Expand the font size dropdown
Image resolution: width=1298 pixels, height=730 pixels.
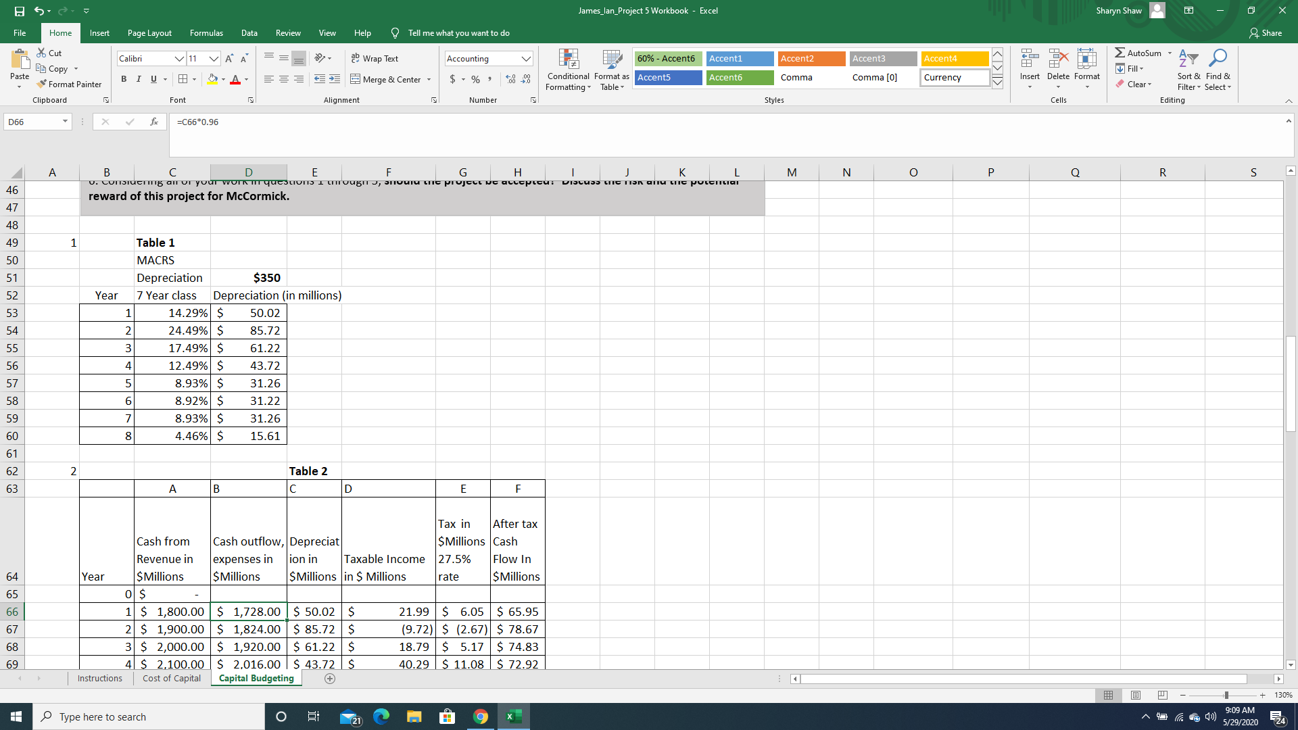tap(214, 59)
